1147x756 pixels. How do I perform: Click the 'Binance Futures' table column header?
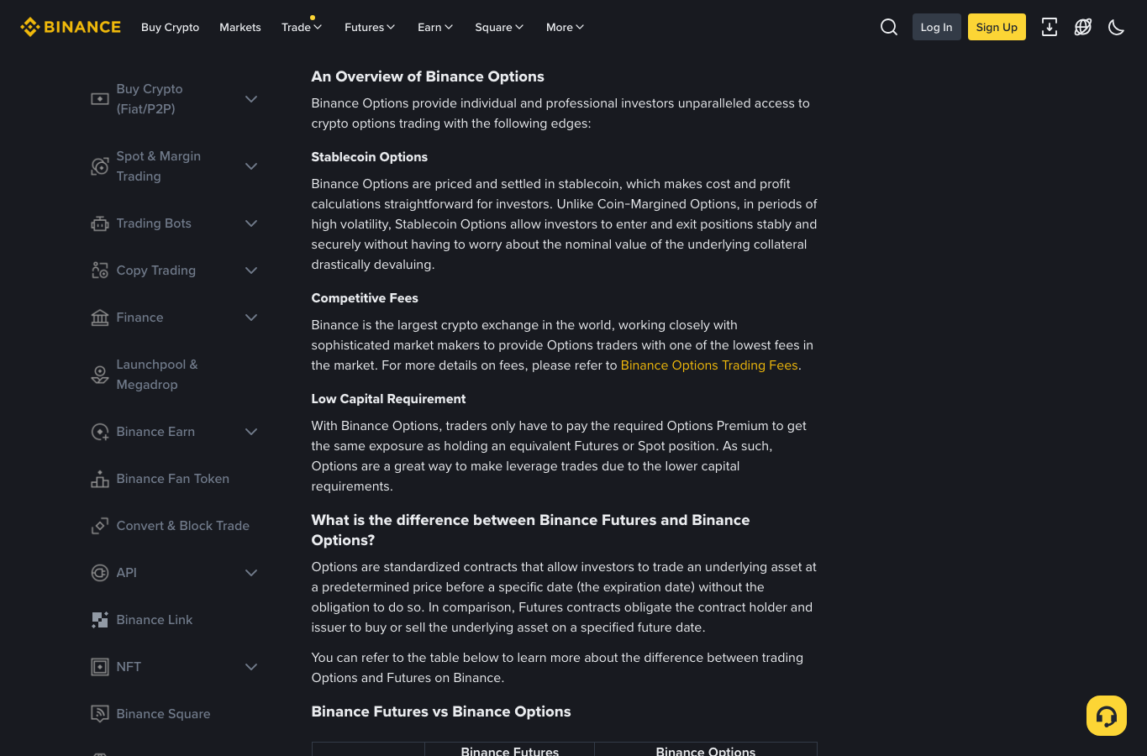pos(510,750)
